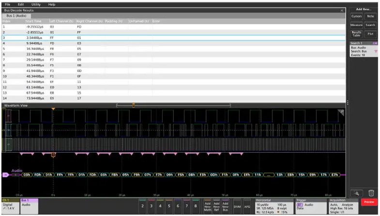Open the Results Table button
380x216 pixels.
[356, 34]
